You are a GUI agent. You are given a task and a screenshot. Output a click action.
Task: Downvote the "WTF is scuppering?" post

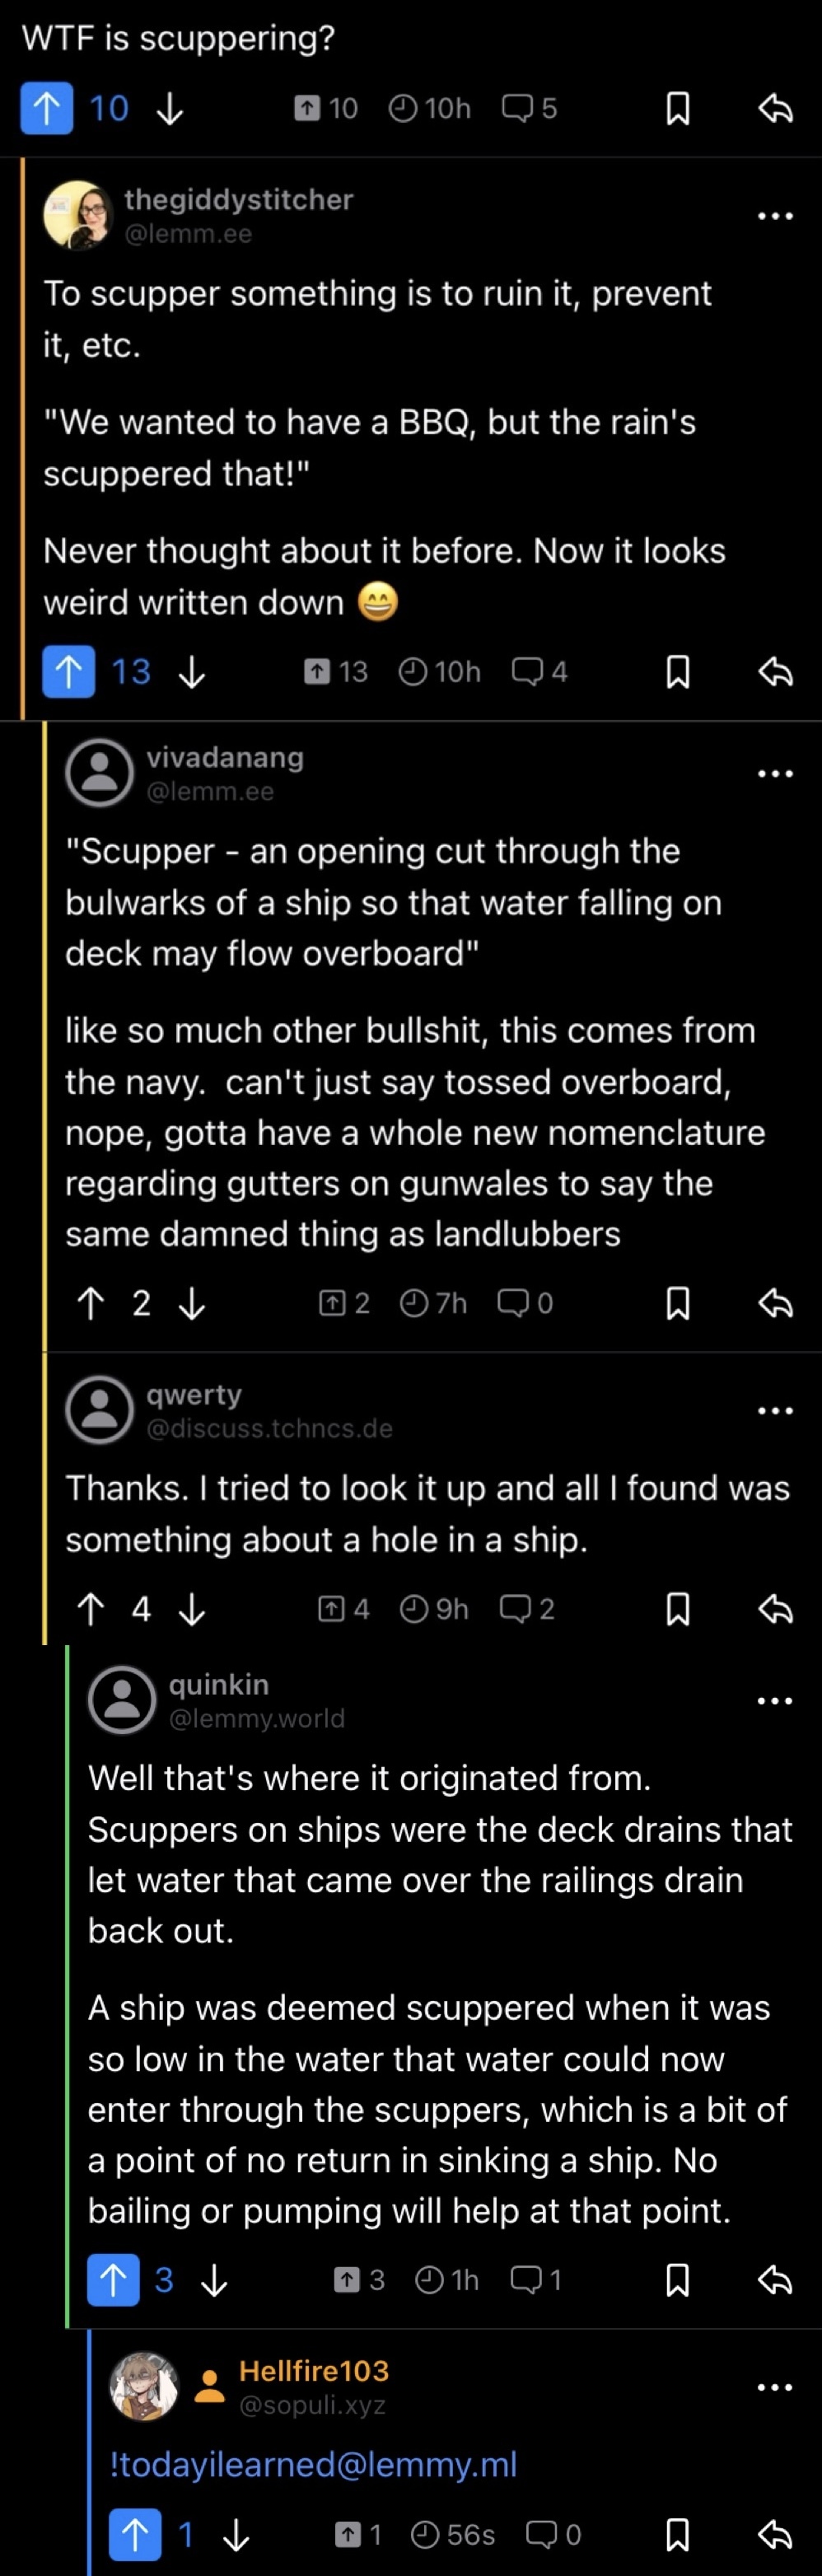170,108
